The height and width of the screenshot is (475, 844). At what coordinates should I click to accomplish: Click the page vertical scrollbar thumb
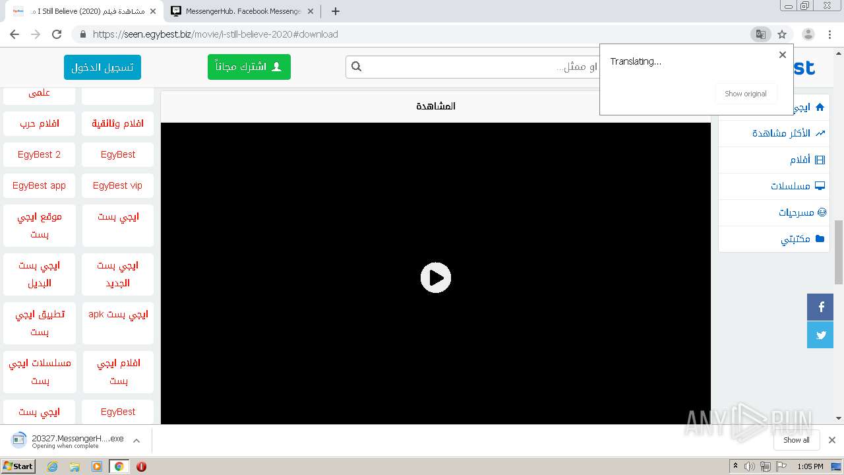(x=839, y=252)
